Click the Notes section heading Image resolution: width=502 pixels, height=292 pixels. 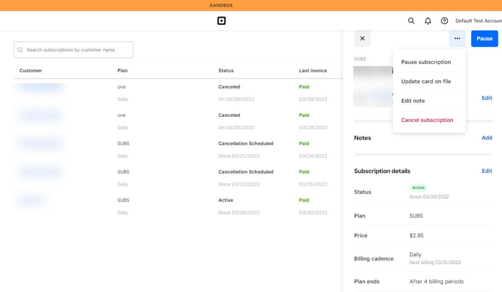(362, 138)
